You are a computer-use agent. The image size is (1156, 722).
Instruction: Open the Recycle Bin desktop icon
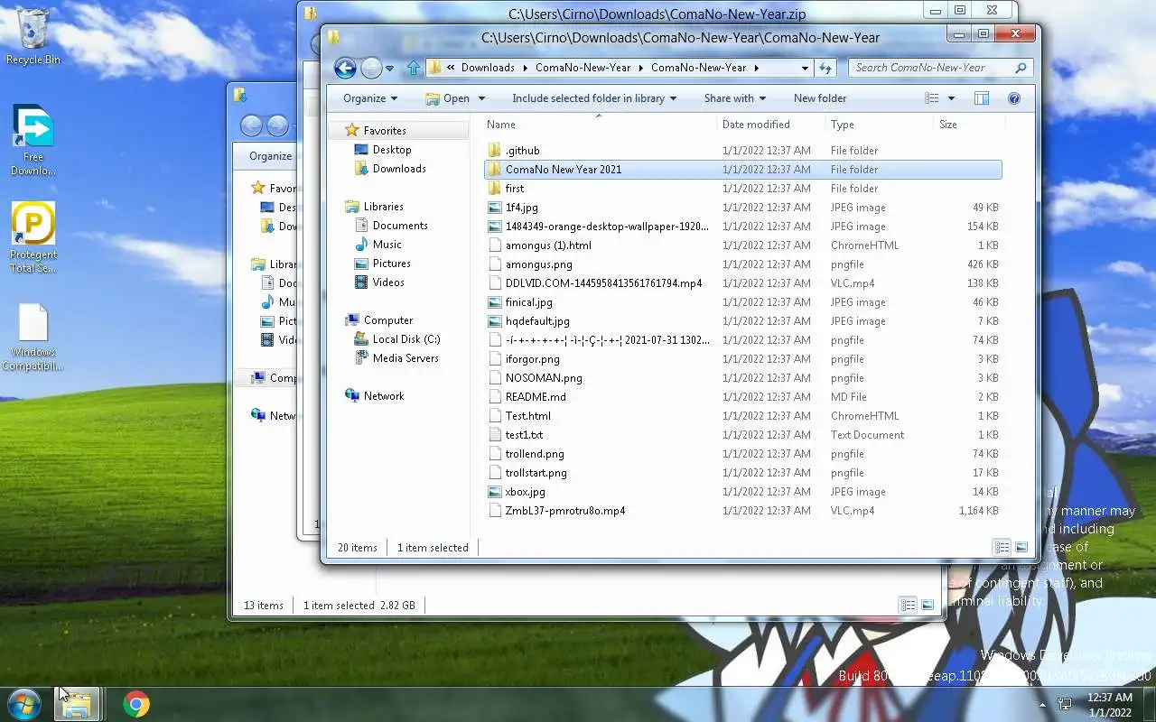click(33, 37)
